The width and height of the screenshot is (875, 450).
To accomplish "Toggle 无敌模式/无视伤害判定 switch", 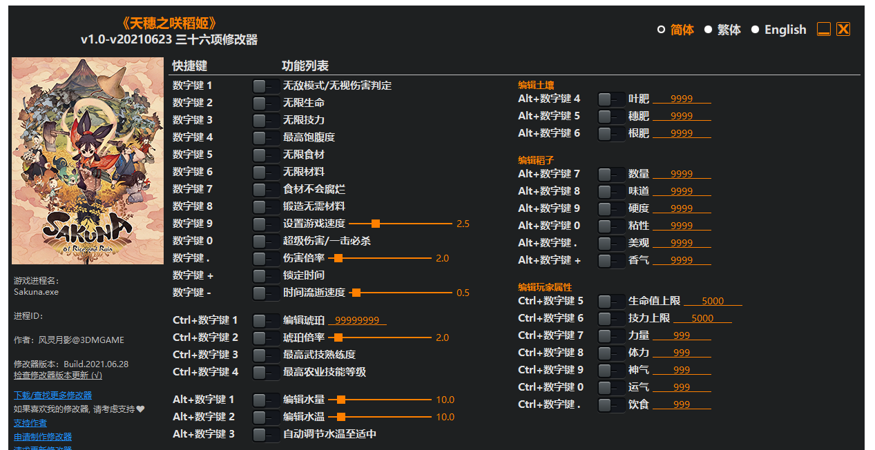I will pyautogui.click(x=266, y=86).
